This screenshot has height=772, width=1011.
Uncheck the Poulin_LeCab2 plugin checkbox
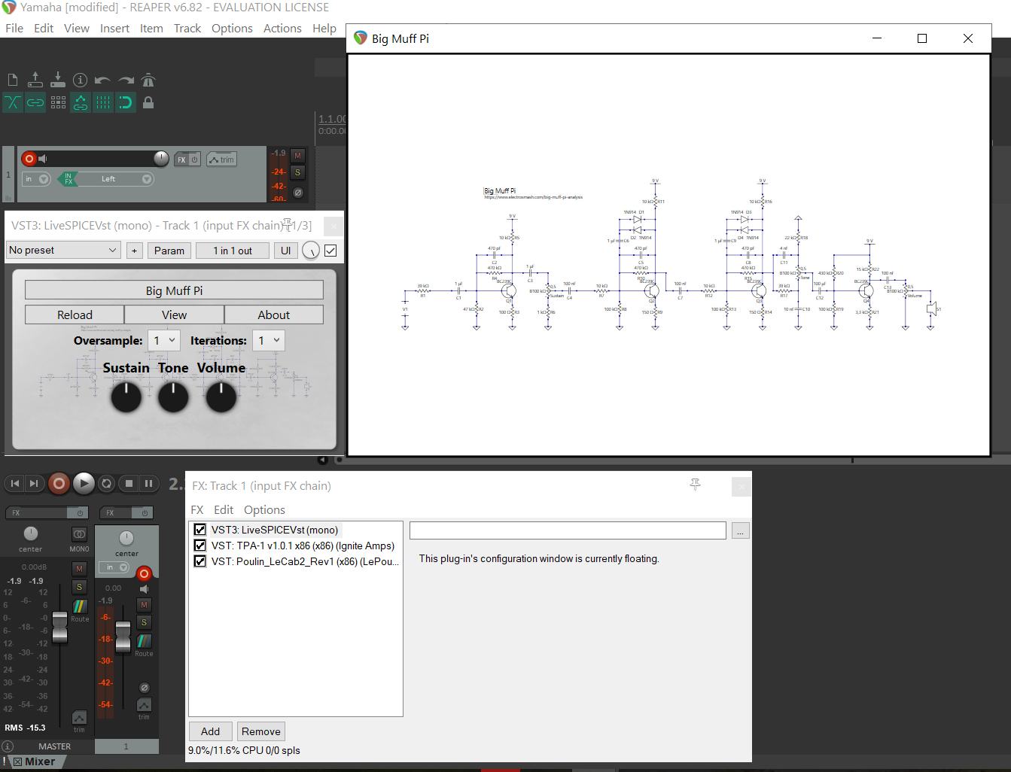click(x=199, y=561)
